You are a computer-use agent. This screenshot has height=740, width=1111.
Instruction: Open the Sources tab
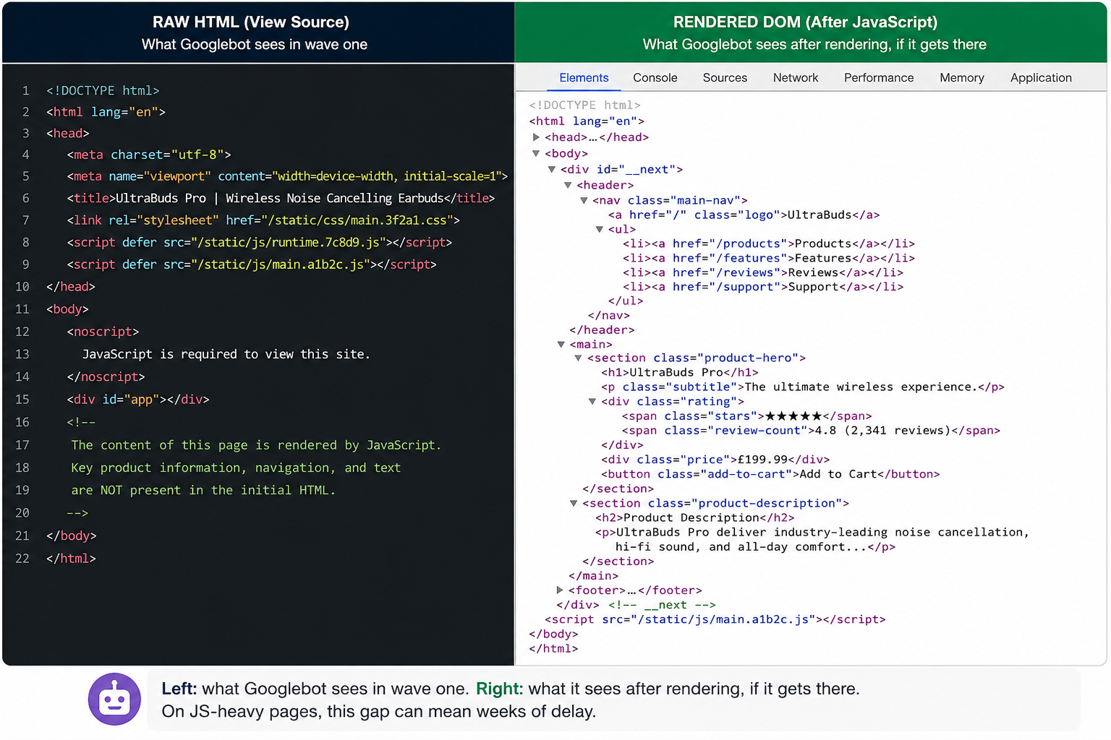pyautogui.click(x=725, y=77)
